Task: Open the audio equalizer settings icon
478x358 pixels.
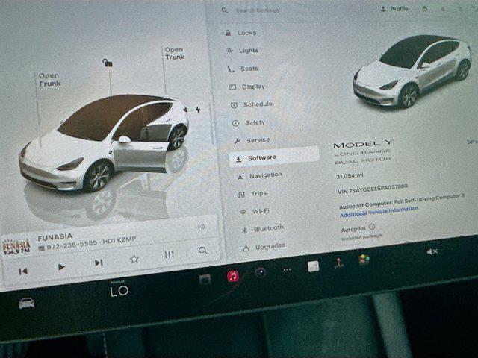Action: coord(170,254)
